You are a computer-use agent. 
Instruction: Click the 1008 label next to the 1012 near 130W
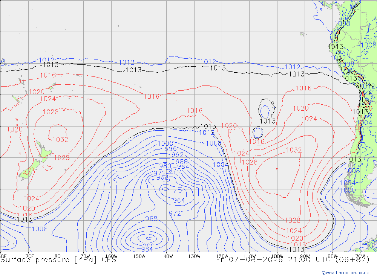pyautogui.click(x=214, y=143)
